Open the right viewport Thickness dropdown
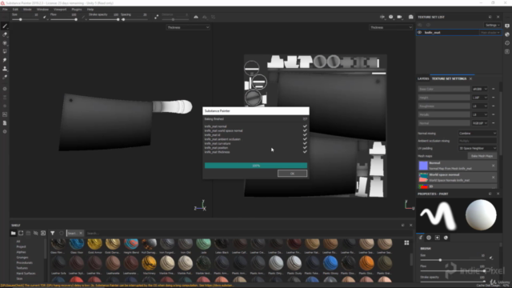The image size is (512, 288). (391, 27)
